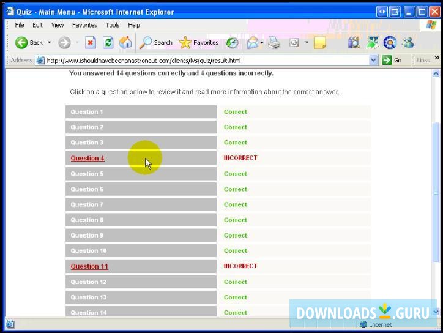Click the yellow note Discuss icon
443x333 pixels.
tap(320, 43)
